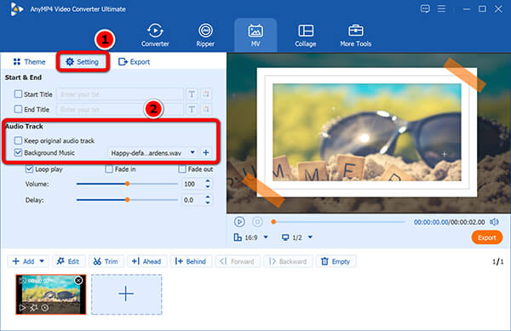Open Start Title font settings (T icon)
The height and width of the screenshot is (331, 511).
192,94
